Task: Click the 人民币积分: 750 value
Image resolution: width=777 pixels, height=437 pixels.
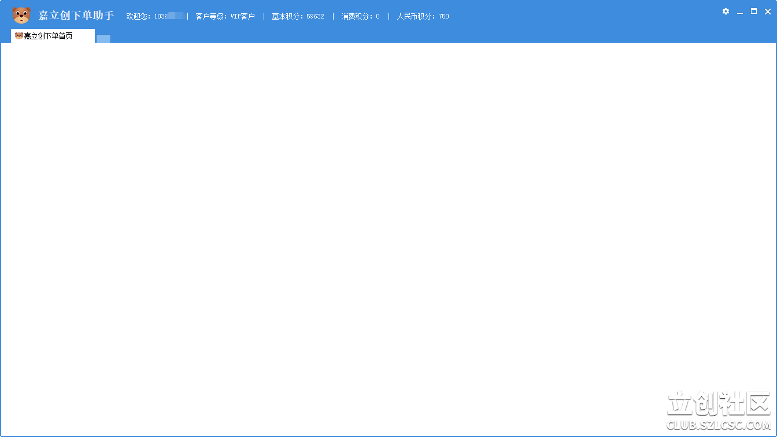Action: pos(423,16)
